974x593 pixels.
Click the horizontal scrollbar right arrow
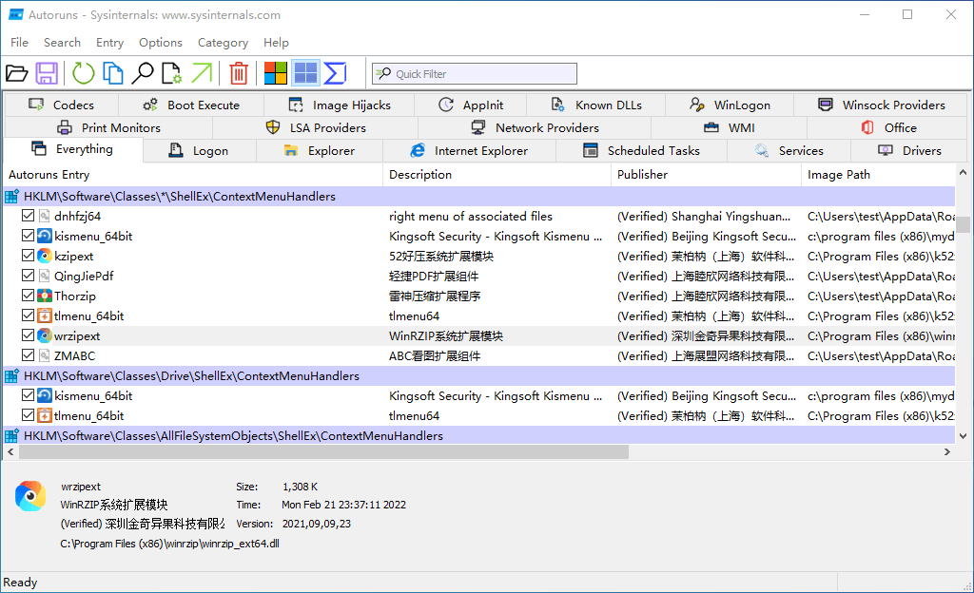[x=947, y=452]
